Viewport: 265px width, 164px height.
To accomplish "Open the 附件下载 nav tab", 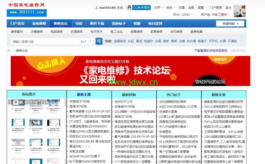I will point(97,23).
